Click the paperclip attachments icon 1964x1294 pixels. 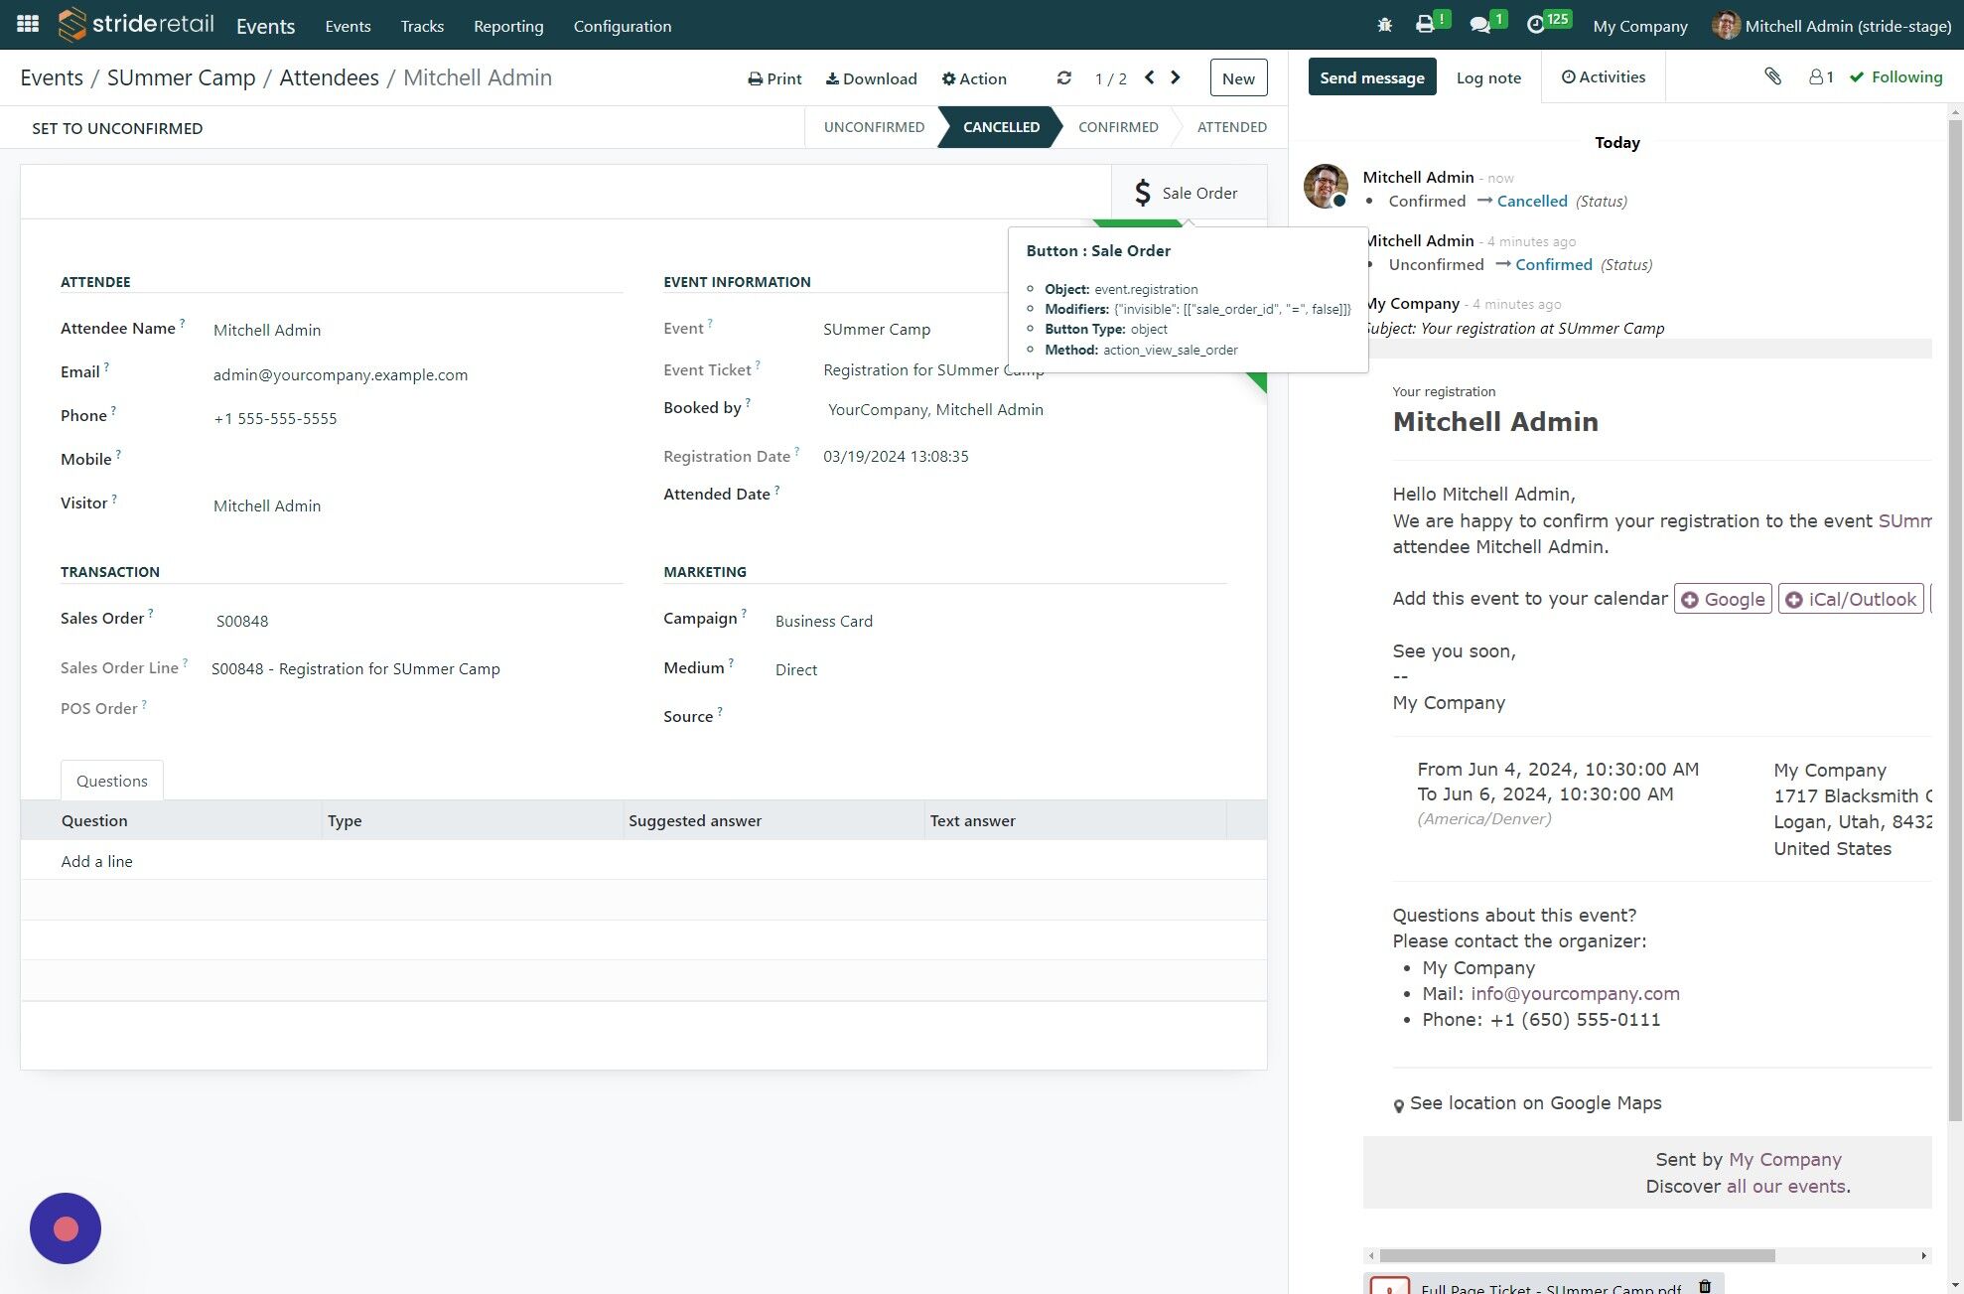pyautogui.click(x=1772, y=76)
